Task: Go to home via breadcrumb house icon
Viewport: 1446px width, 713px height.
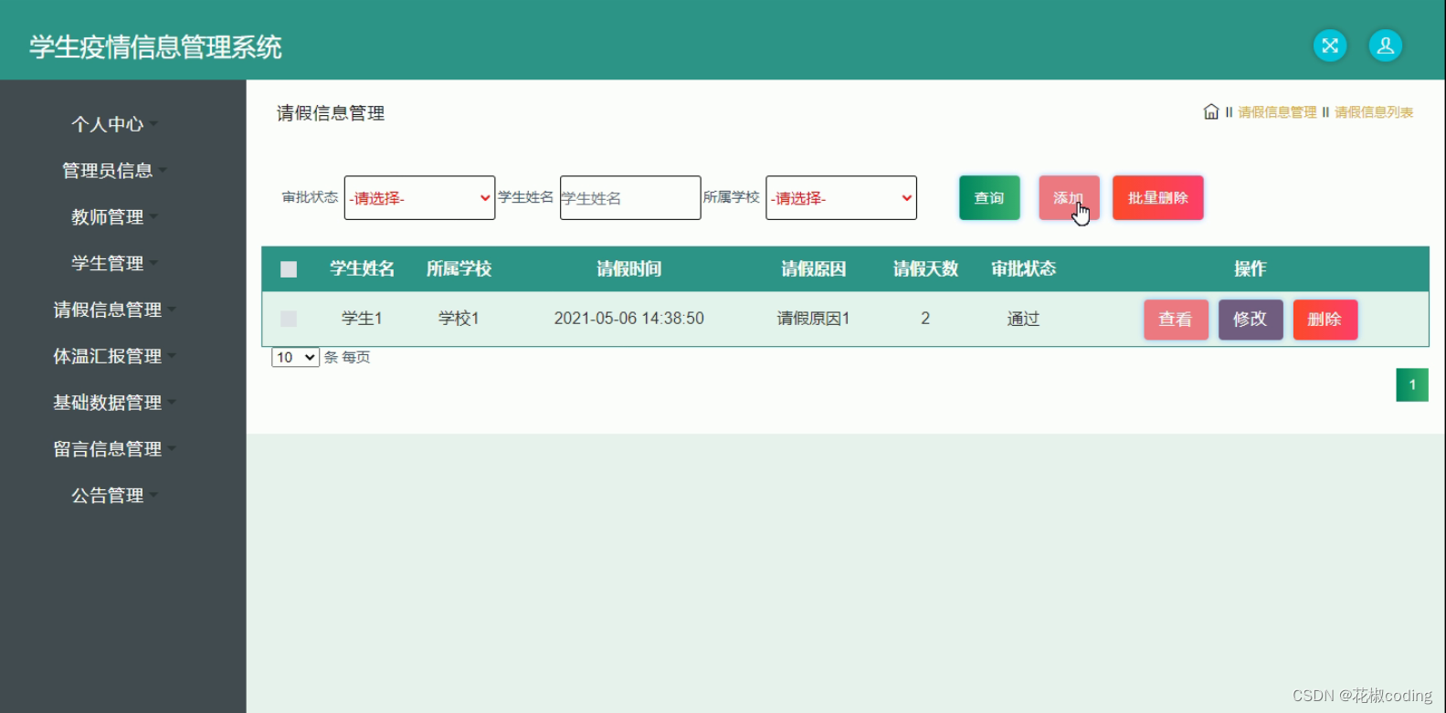Action: coord(1211,111)
